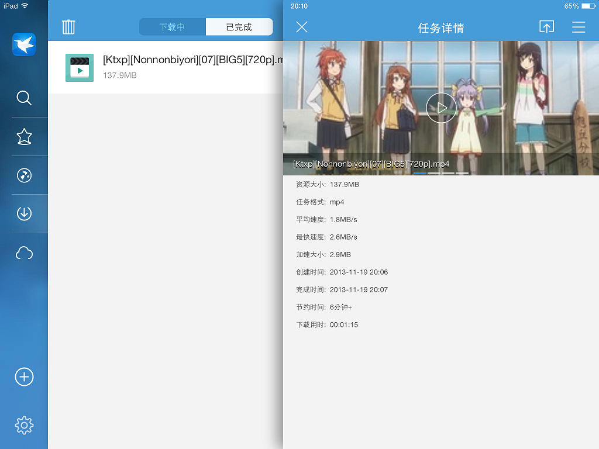The image size is (599, 449).
Task: Click the page indicator dots on preview
Action: click(441, 173)
